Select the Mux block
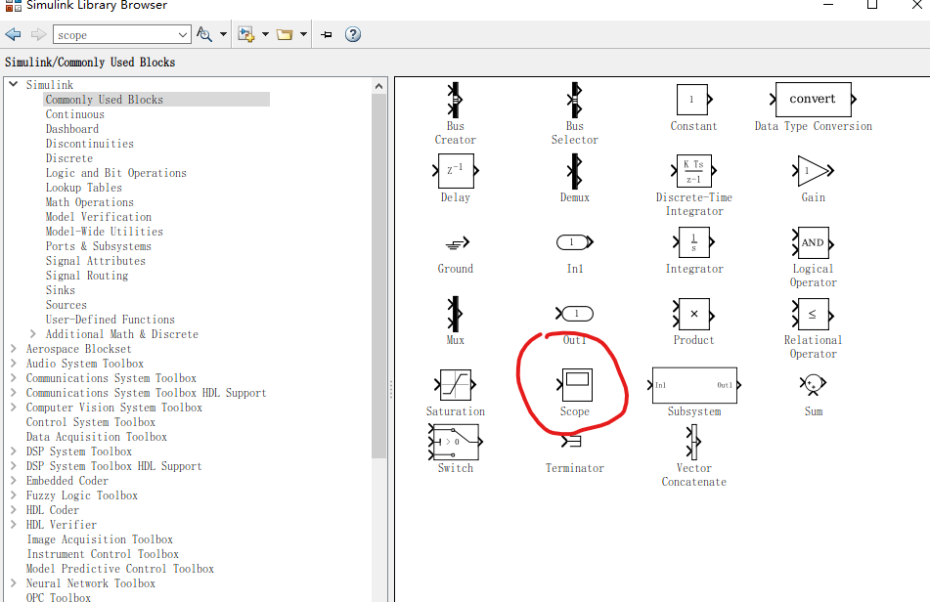The image size is (930, 602). (455, 314)
